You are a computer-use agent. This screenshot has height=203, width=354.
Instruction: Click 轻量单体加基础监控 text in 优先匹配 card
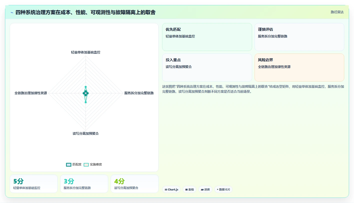click(180, 36)
